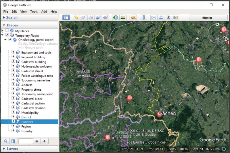Toggle Hydrography polygon checkbox
Screen dimensions: 230x153
point(13,66)
